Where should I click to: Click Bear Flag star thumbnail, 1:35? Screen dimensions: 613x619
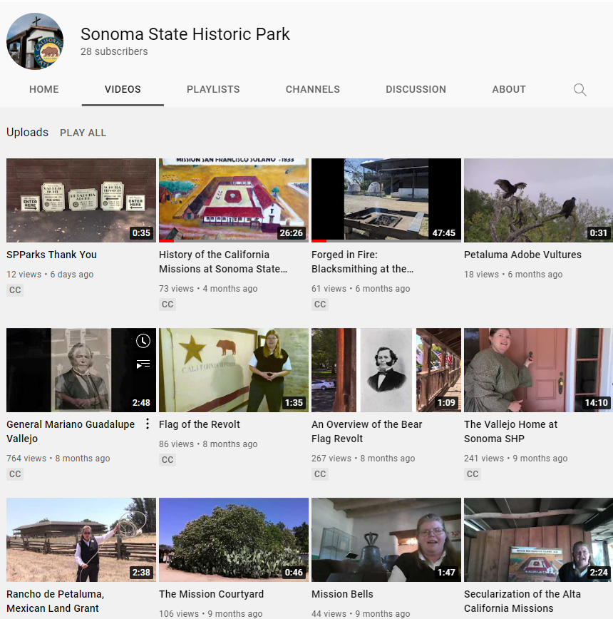point(234,370)
